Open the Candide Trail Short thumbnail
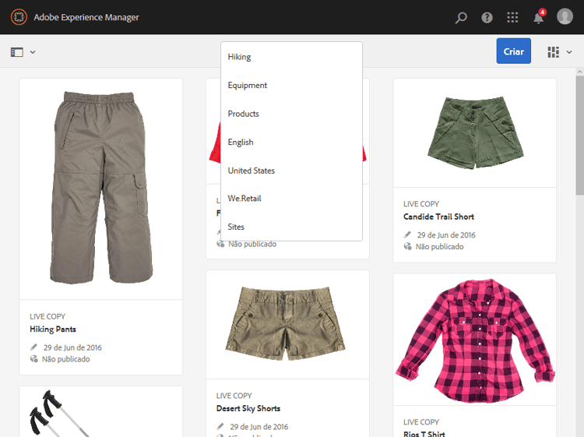 click(x=474, y=133)
